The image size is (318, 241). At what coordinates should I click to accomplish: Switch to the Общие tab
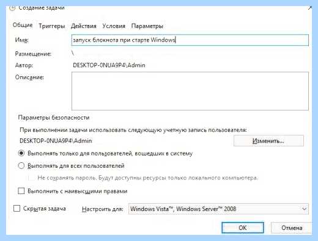tap(23, 25)
